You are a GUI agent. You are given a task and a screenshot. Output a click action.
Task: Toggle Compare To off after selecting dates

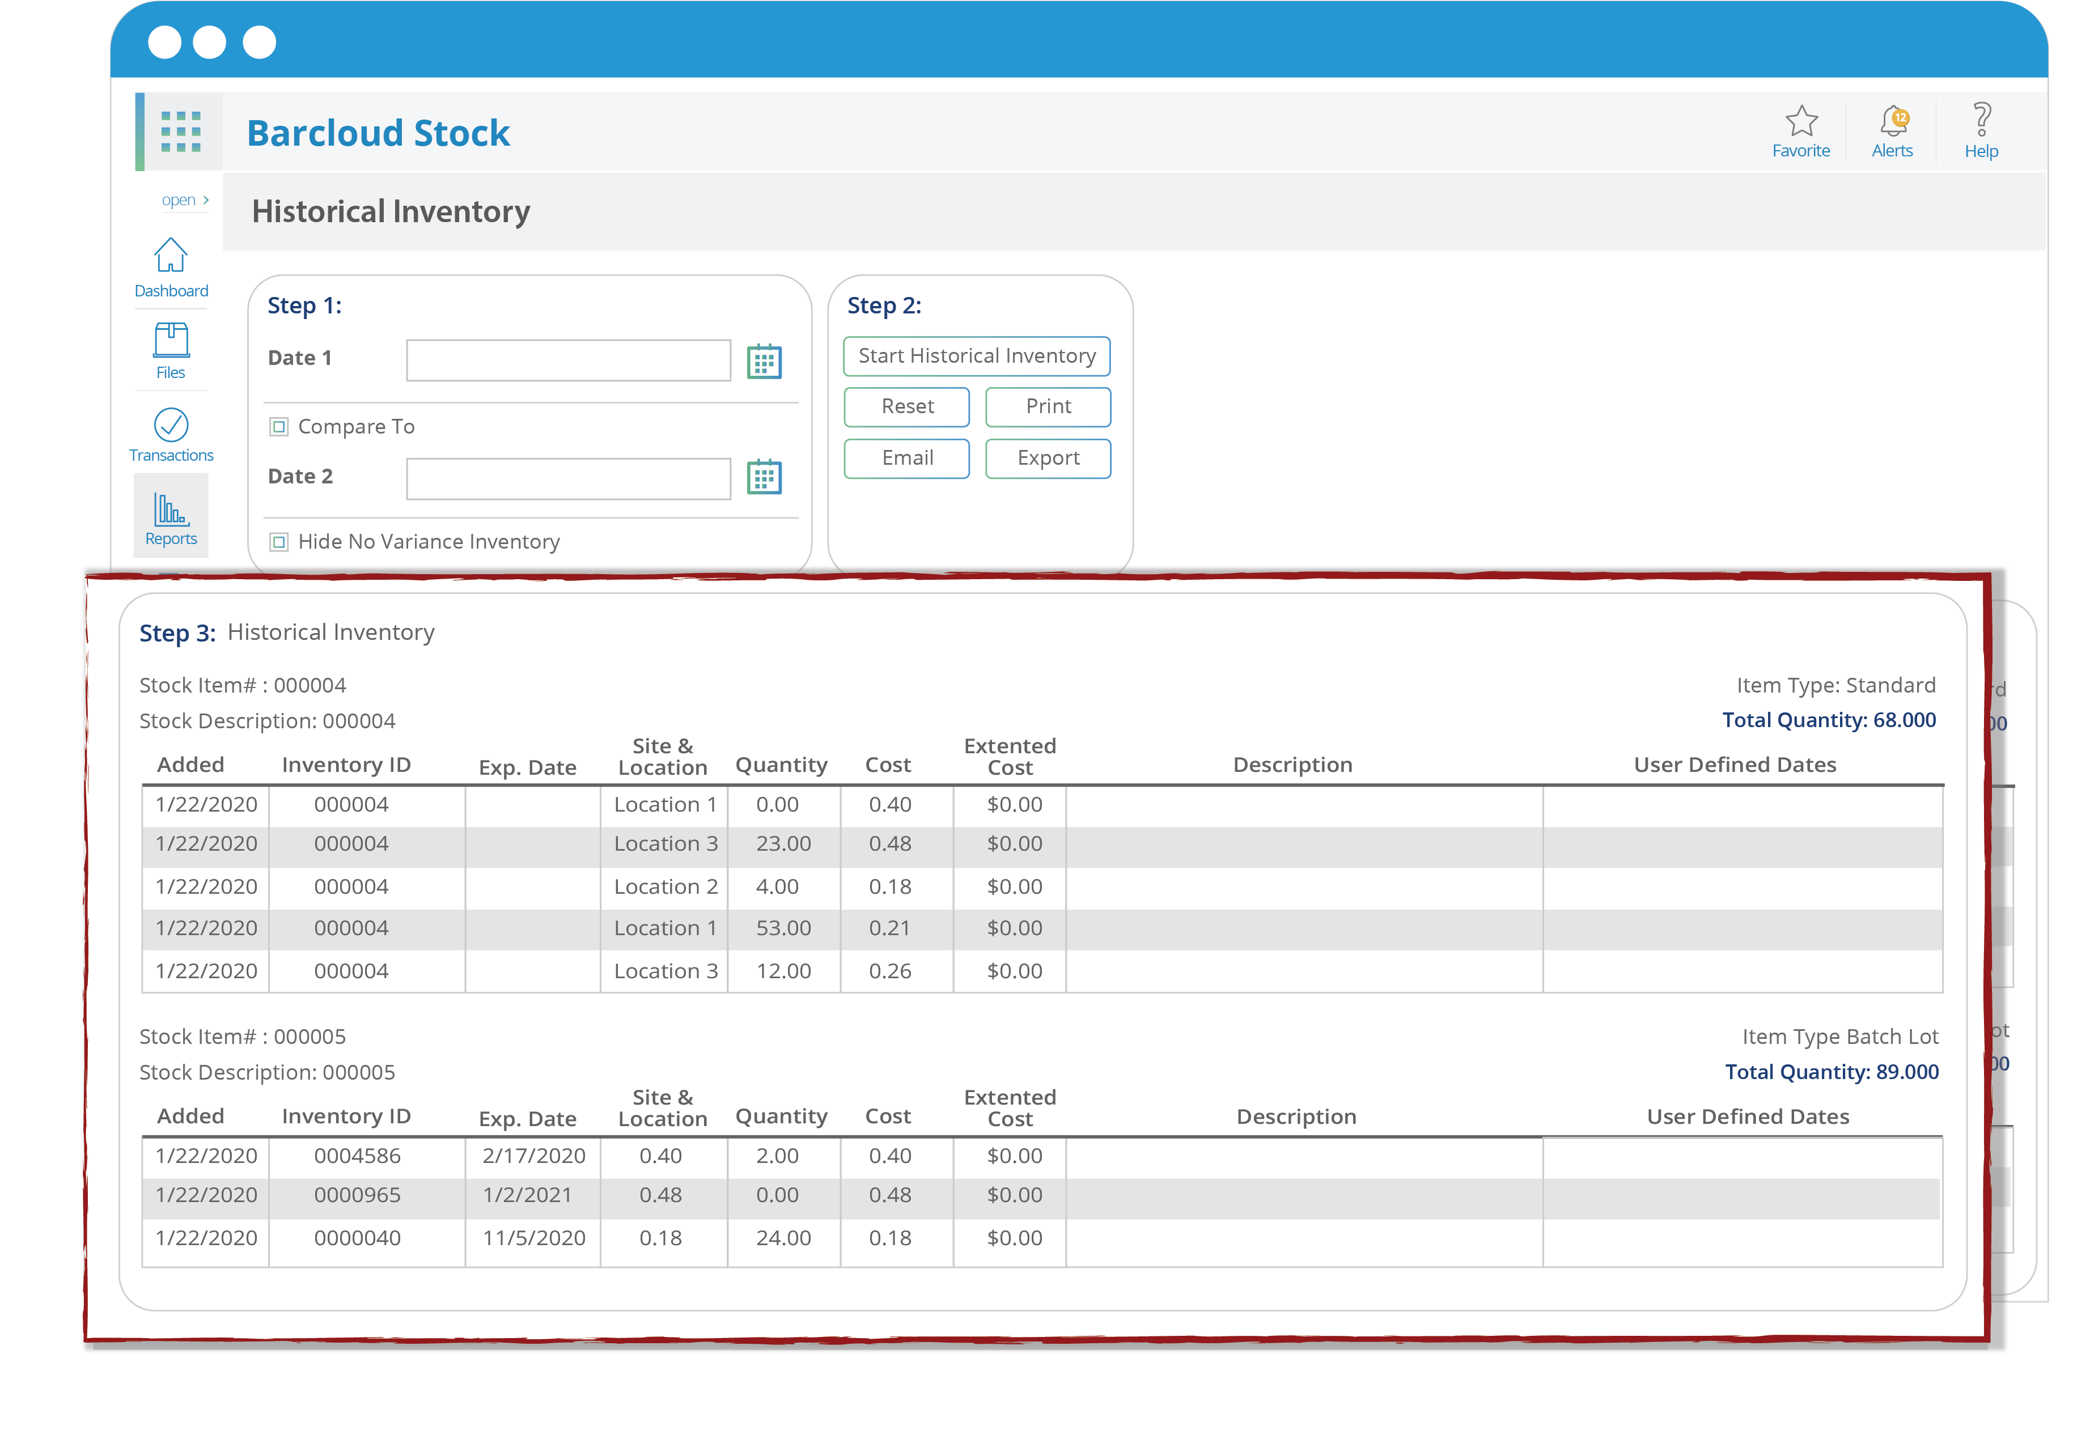[x=279, y=426]
